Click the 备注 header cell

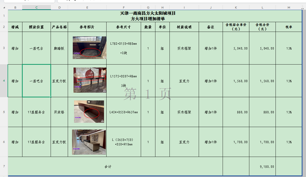[211, 27]
